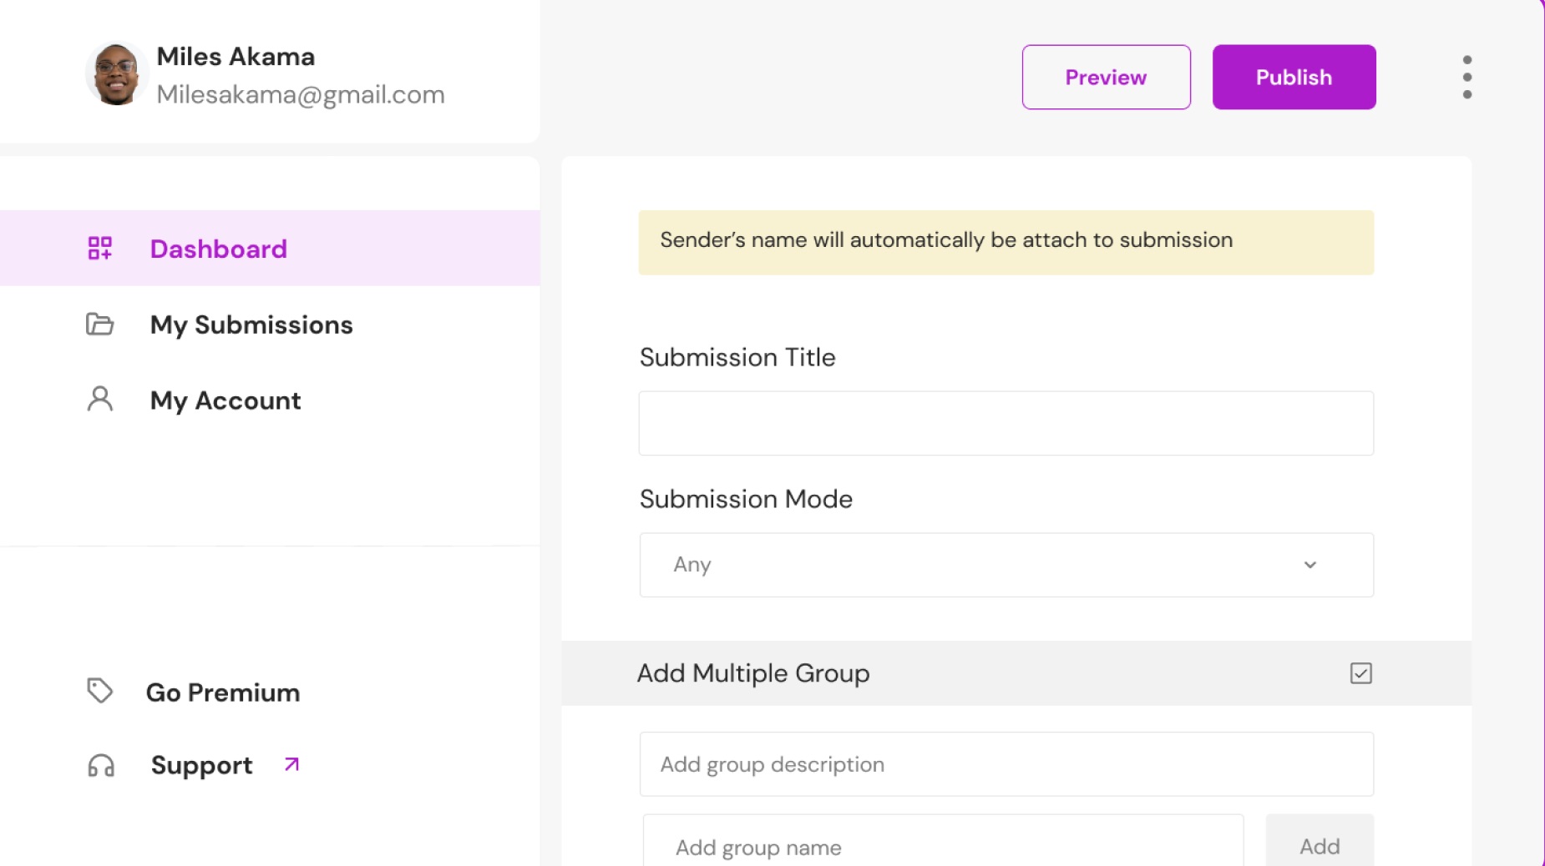Go to the My Account section
The image size is (1545, 866).
click(x=225, y=400)
